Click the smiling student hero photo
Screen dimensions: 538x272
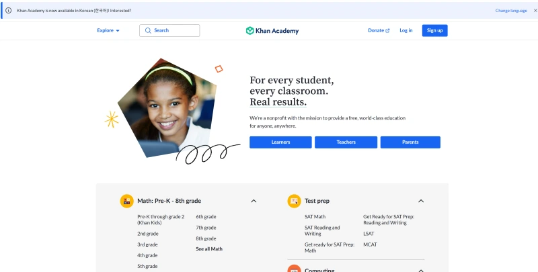click(x=167, y=107)
